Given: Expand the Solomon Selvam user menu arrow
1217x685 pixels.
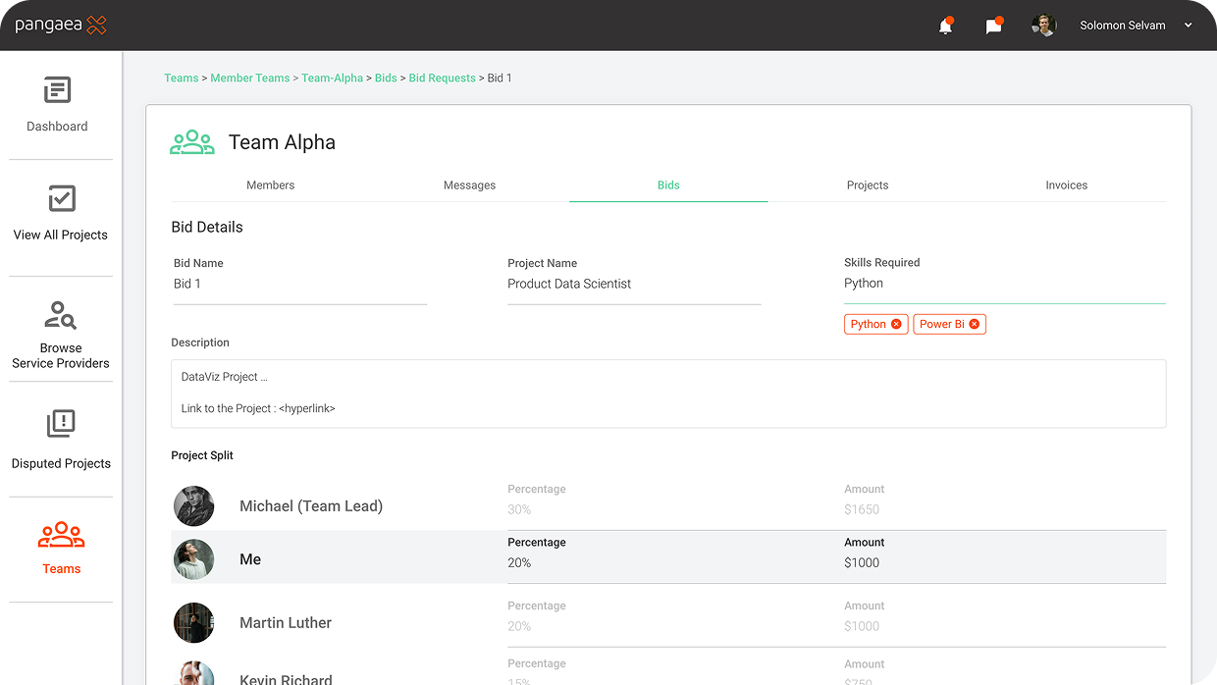Looking at the screenshot, I should 1189,26.
